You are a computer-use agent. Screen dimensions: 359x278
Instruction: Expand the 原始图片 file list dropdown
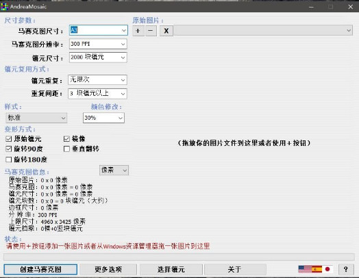click(263, 30)
